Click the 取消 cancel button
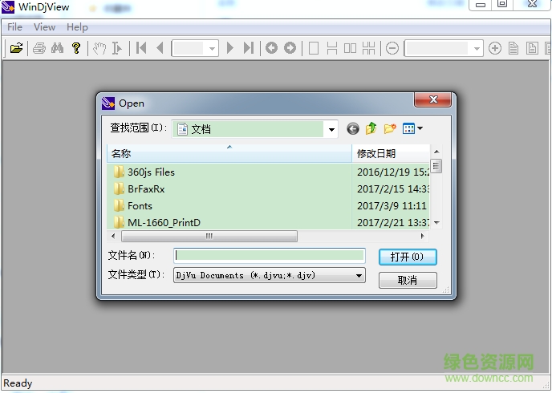 pos(408,280)
